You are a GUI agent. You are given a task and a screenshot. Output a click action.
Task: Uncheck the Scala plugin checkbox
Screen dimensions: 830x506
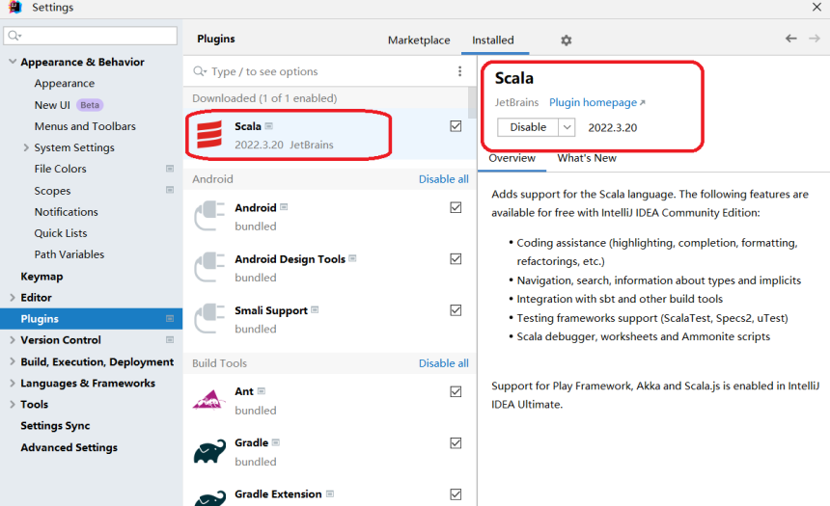point(456,126)
